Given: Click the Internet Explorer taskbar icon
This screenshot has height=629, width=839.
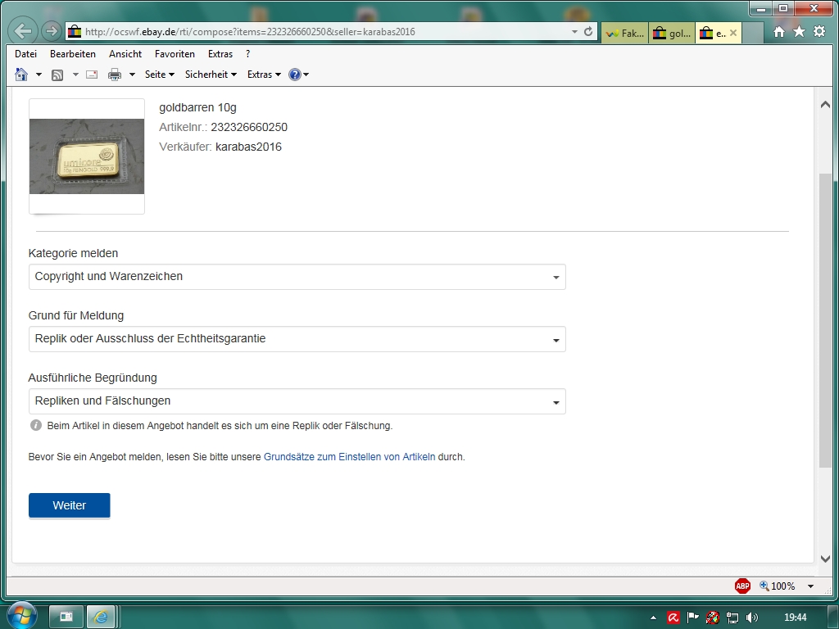Looking at the screenshot, I should click(101, 617).
